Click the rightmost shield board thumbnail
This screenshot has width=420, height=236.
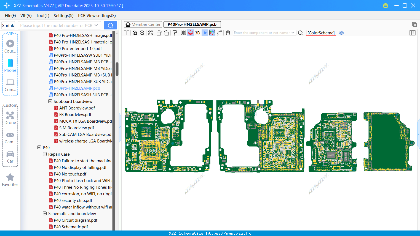[389, 142]
